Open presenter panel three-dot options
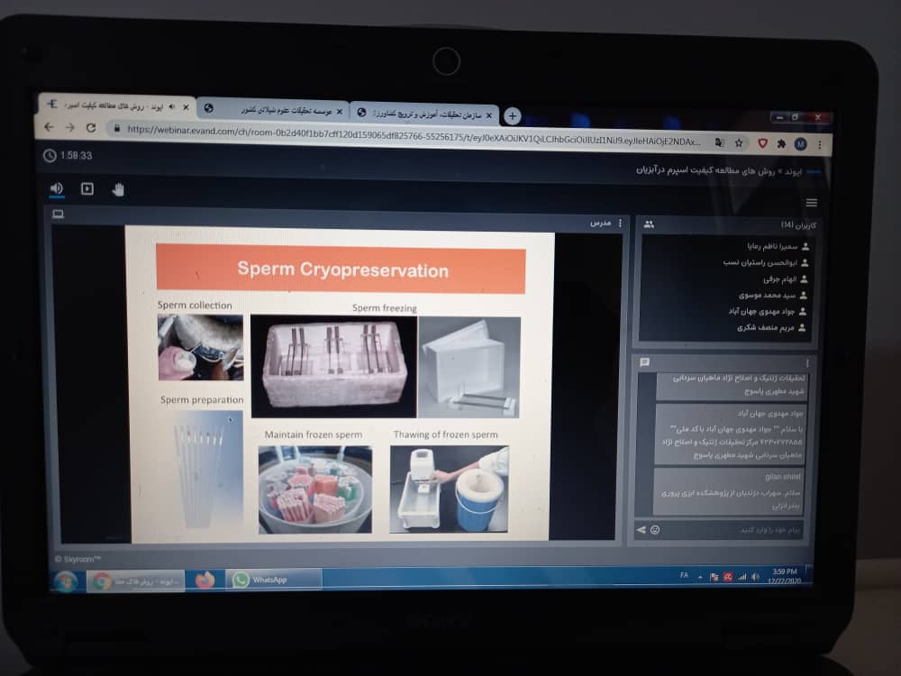The height and width of the screenshot is (676, 901). (620, 222)
